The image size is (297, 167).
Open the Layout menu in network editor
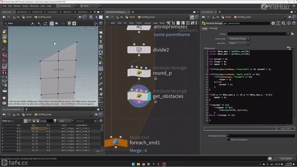pyautogui.click(x=148, y=23)
